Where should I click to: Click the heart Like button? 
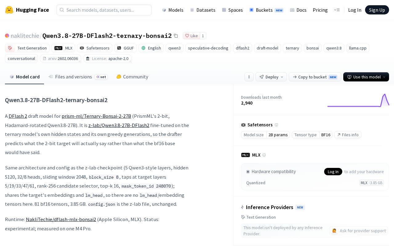pos(191,36)
